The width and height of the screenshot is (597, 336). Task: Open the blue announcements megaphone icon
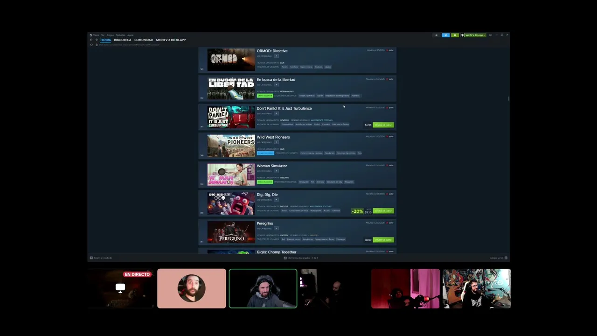(445, 35)
